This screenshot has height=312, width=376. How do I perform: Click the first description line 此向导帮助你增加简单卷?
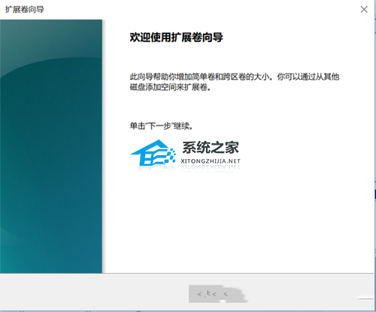click(235, 77)
